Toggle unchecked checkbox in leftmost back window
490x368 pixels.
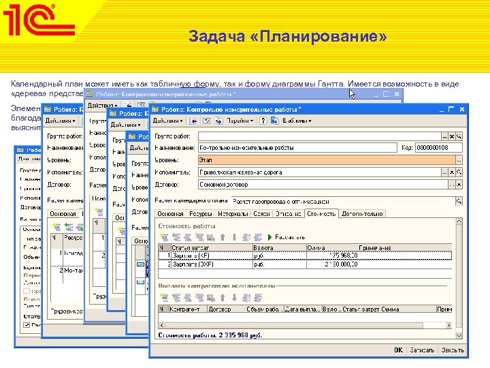(x=27, y=291)
